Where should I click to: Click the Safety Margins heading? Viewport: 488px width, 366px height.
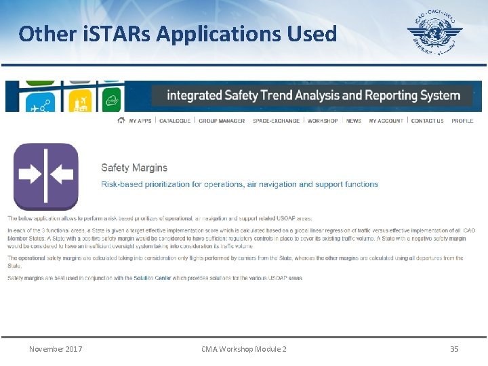[134, 168]
